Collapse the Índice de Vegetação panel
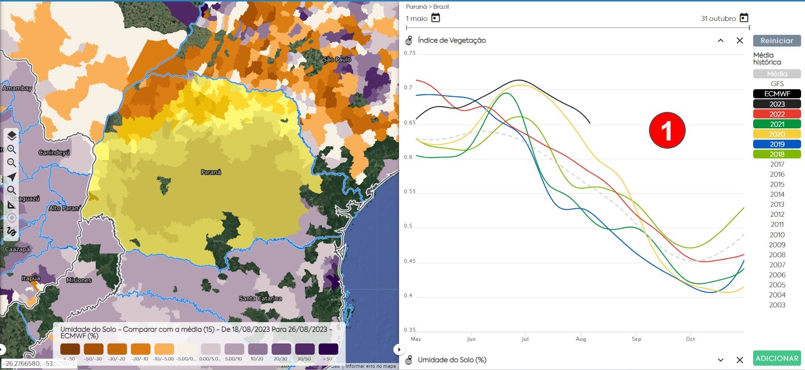 721,41
